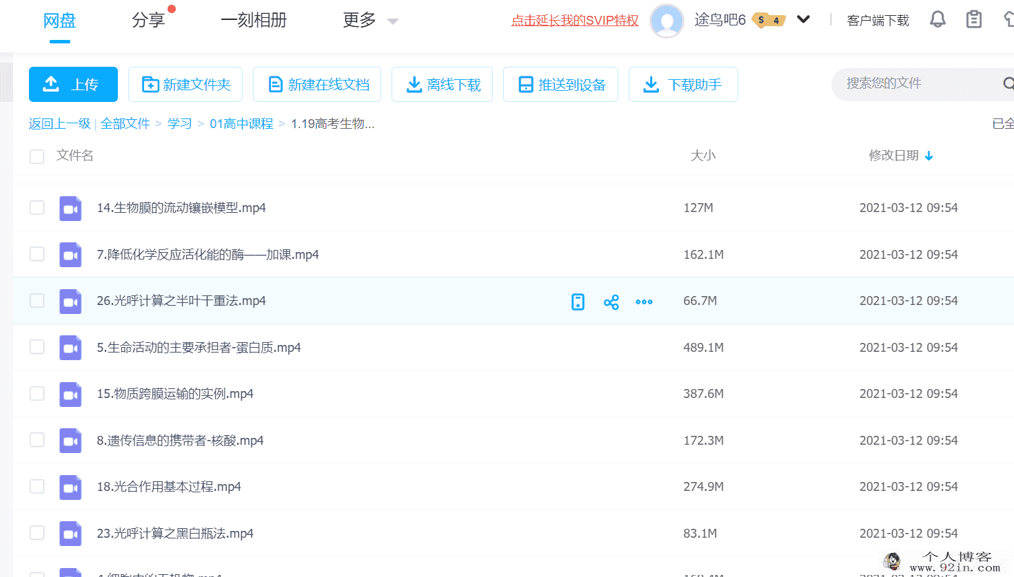Click video icon of 18.光合作用基本过程.mp4
Image resolution: width=1014 pixels, height=577 pixels.
70,487
